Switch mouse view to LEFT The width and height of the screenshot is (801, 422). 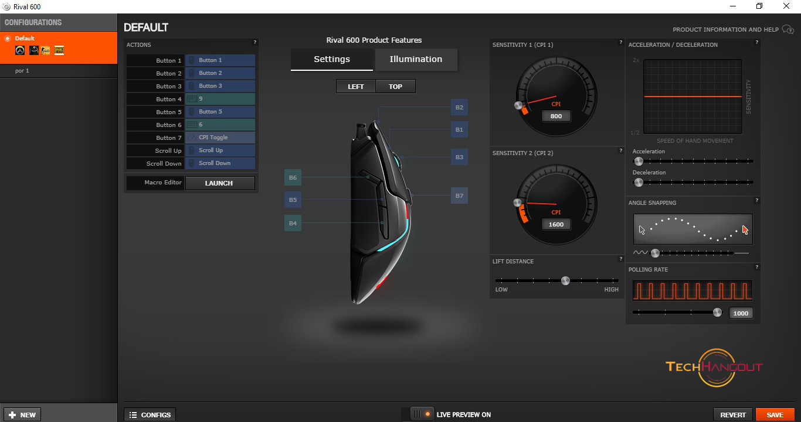[x=356, y=86]
